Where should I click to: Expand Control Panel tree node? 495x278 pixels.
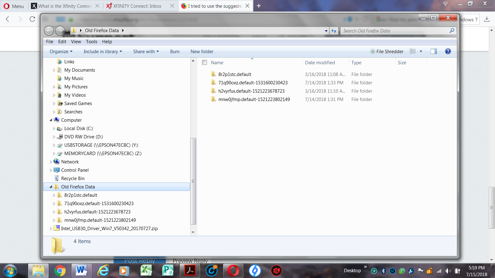coord(51,170)
